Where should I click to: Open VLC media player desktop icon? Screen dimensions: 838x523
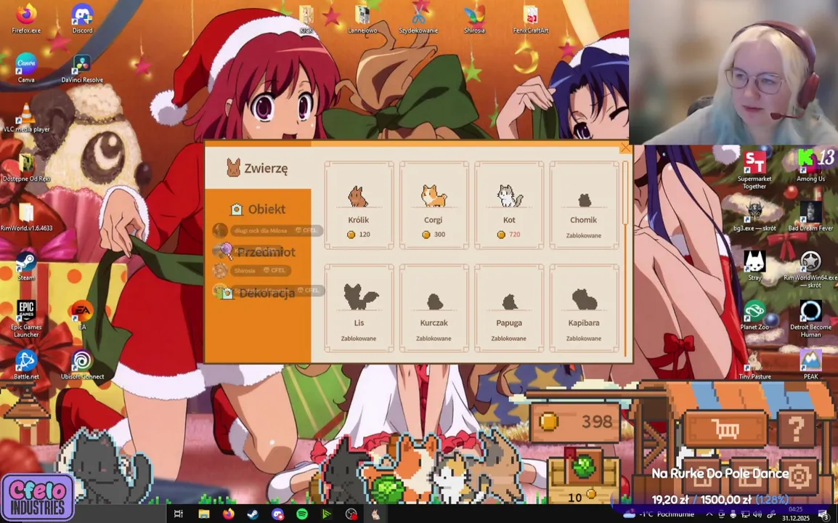point(25,117)
